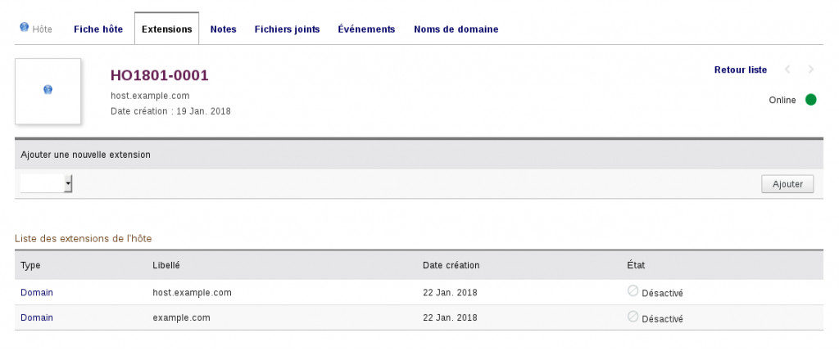The image size is (839, 351).
Task: Go to next record with right arrow
Action: 811,70
